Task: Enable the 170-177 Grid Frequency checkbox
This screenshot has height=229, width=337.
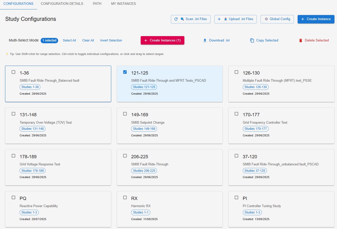Action: [236, 114]
